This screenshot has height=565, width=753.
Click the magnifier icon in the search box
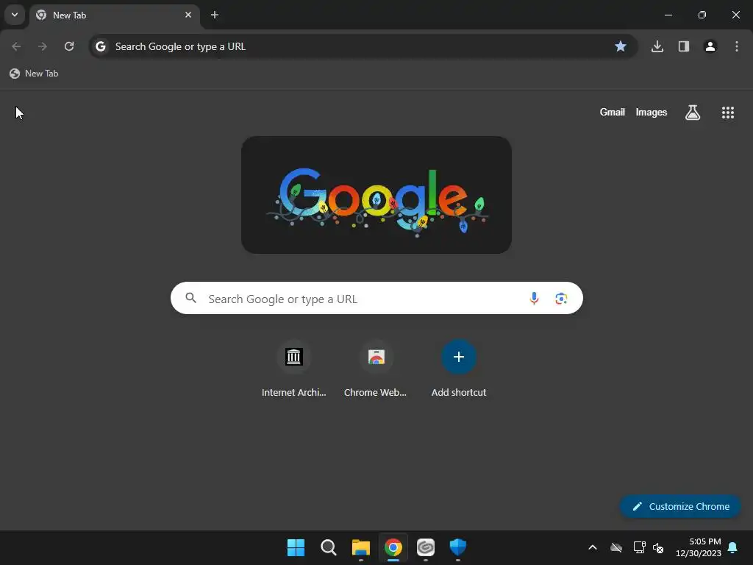191,299
